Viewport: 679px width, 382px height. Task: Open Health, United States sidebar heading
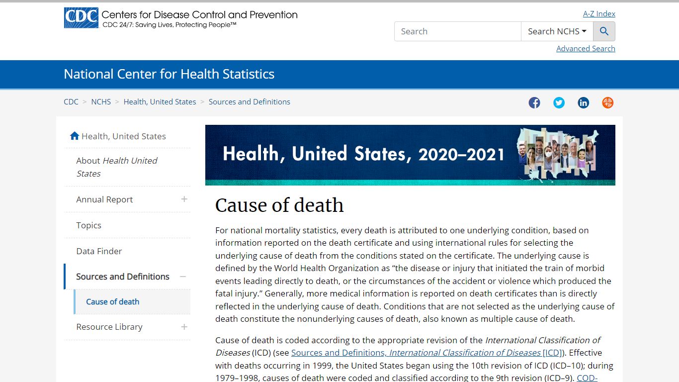pyautogui.click(x=124, y=136)
